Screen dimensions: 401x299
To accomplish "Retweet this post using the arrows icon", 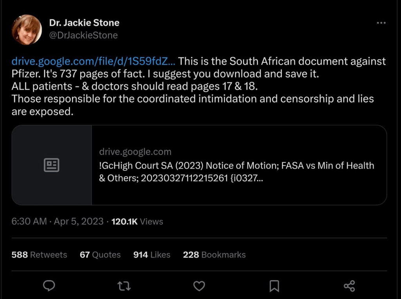I will [124, 286].
